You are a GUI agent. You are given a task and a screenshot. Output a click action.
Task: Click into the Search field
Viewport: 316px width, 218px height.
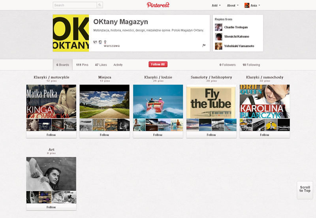pos(75,6)
